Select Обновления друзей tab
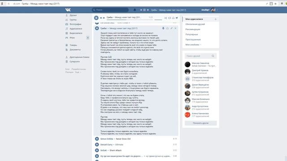The height and width of the screenshot is (161, 287). [x=195, y=24]
